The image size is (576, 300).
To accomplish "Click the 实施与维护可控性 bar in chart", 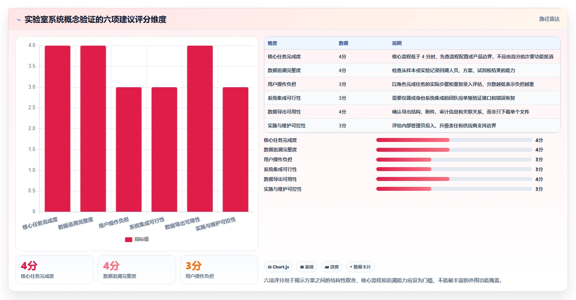I will click(x=236, y=149).
